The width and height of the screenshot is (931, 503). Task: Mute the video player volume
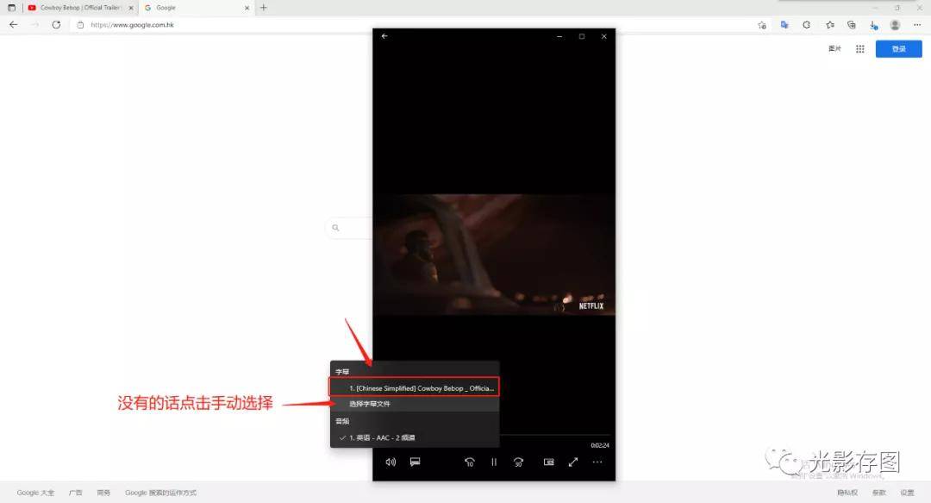(391, 462)
